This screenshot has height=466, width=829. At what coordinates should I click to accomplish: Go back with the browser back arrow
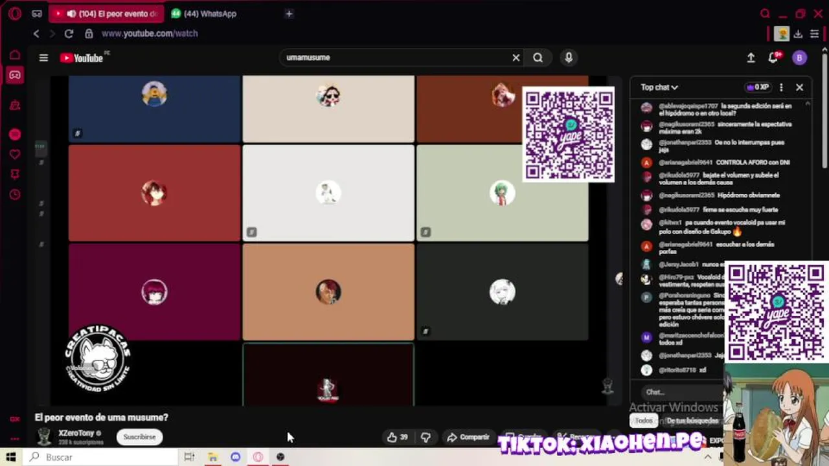36,34
